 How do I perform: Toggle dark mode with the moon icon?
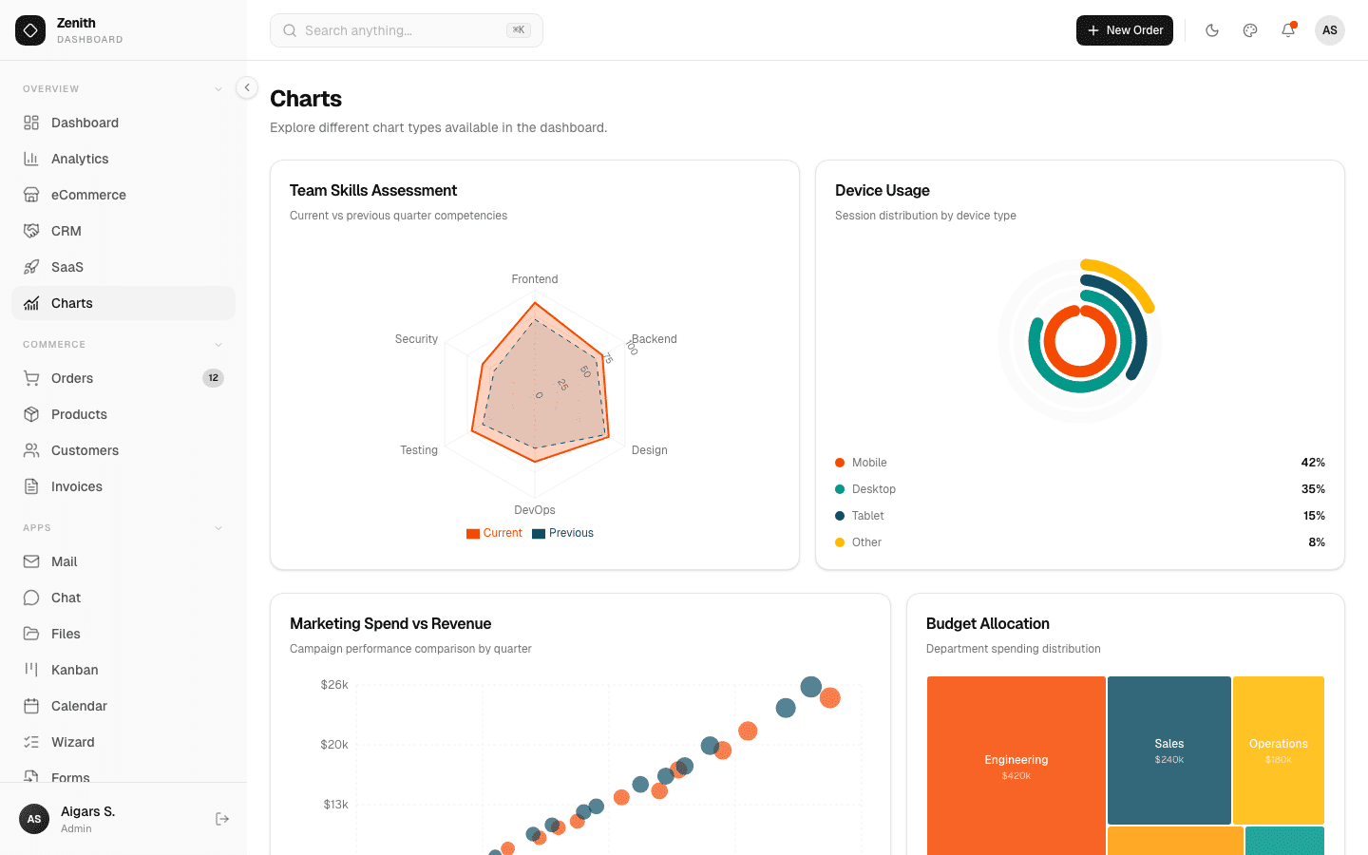tap(1212, 30)
